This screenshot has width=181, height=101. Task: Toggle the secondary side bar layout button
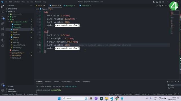click(160, 2)
